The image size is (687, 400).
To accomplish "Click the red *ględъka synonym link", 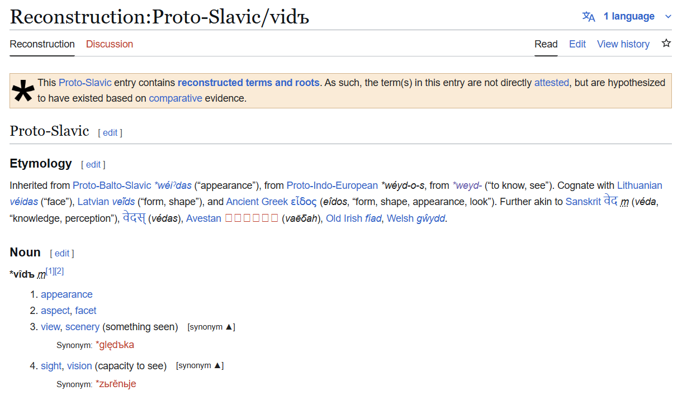I will 115,345.
